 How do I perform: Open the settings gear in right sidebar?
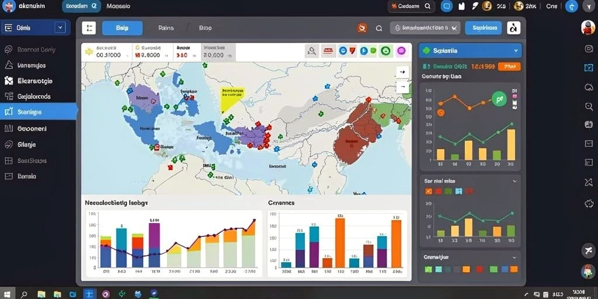coord(589,203)
